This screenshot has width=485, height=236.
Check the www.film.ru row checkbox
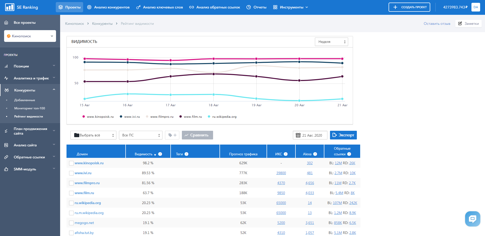[x=71, y=193]
